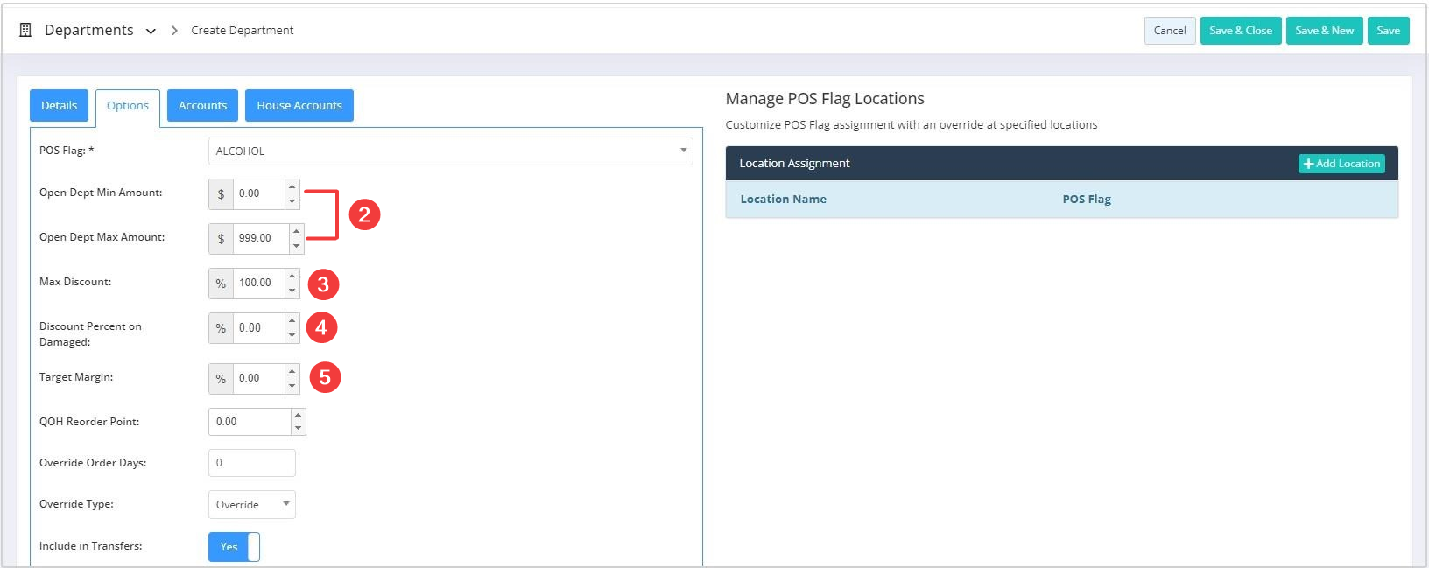Expand the Departments dropdown chevron

[x=151, y=31]
